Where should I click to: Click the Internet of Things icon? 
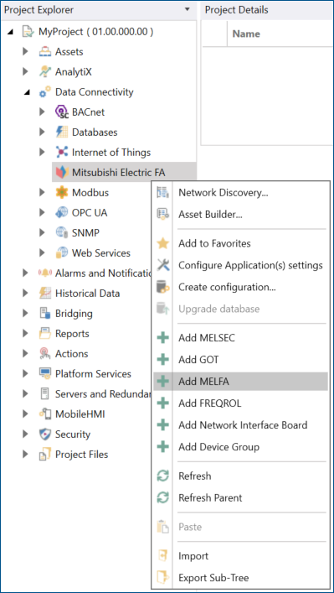click(x=61, y=152)
